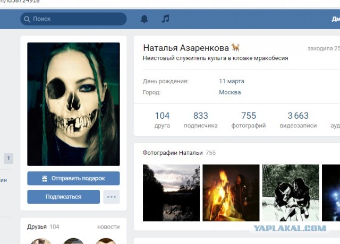Open the notifications bell icon
The image size is (340, 244).
[x=144, y=19]
